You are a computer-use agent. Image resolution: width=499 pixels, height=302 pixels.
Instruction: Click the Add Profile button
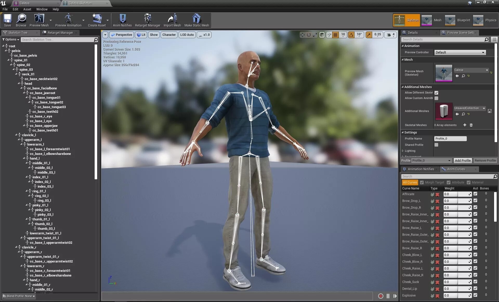463,161
